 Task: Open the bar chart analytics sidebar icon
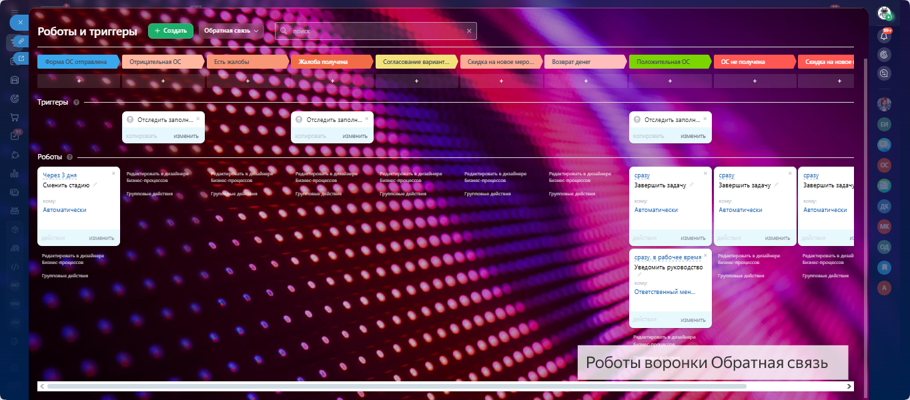coord(15,174)
